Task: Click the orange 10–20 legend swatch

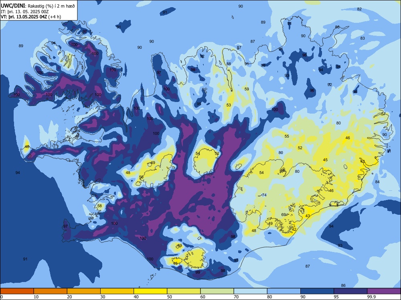Action: 51,291
